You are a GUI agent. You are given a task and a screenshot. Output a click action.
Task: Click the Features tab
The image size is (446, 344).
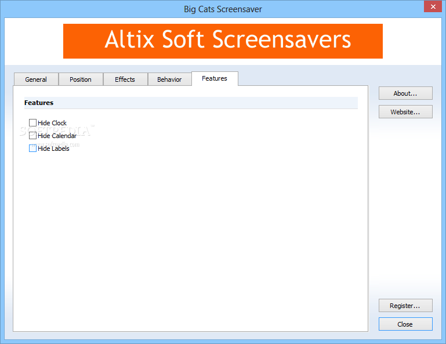(215, 78)
